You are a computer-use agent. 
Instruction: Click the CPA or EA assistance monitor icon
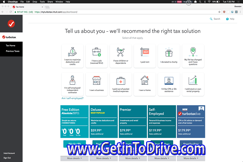click(x=169, y=81)
